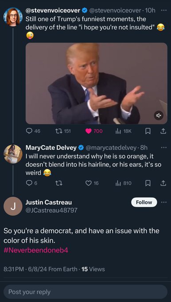Reply to MaryCate Delvey's comment
Viewport: 171px width, 302px height.
(31, 183)
